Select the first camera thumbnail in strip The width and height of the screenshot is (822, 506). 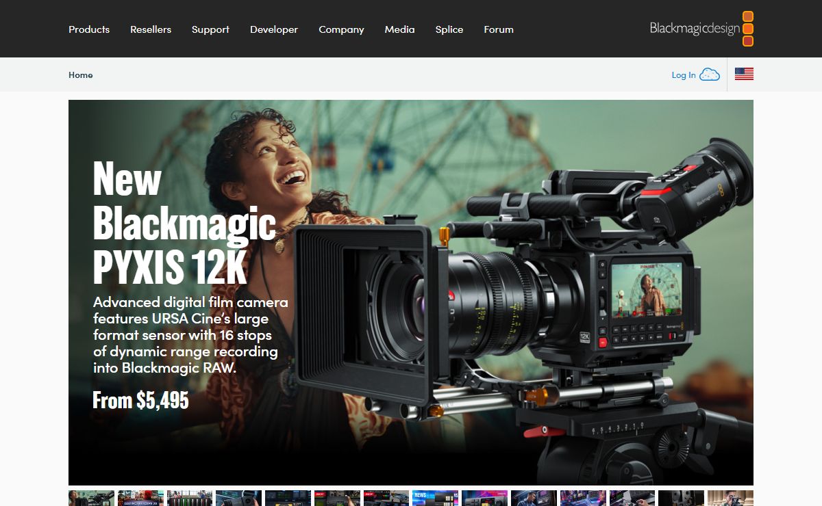pyautogui.click(x=91, y=498)
